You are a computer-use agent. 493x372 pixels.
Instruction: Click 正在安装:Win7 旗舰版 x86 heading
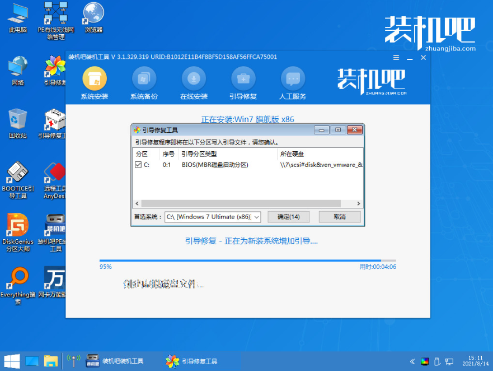point(248,119)
